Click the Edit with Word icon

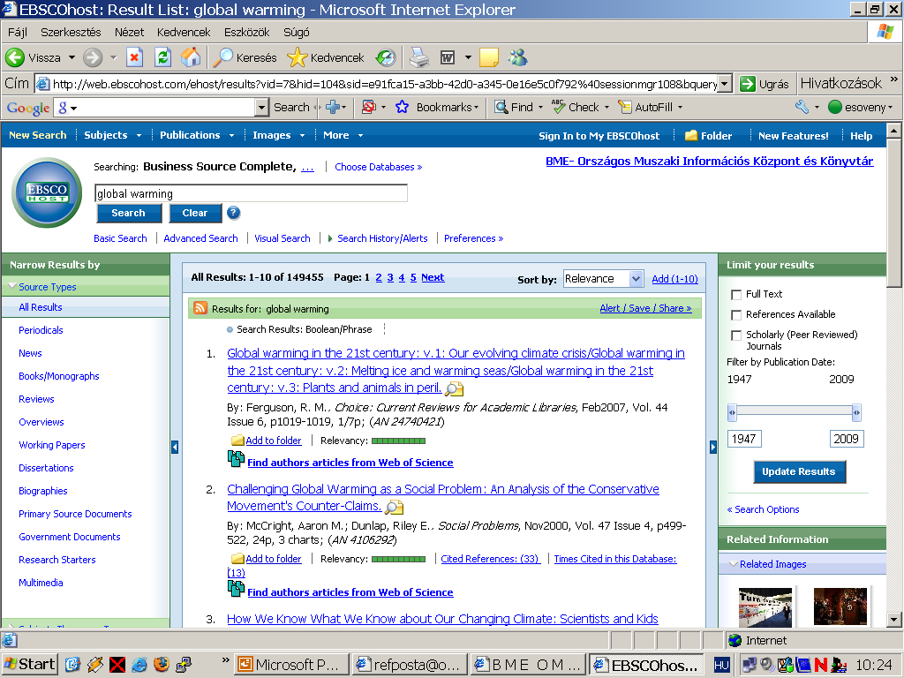pyautogui.click(x=448, y=57)
